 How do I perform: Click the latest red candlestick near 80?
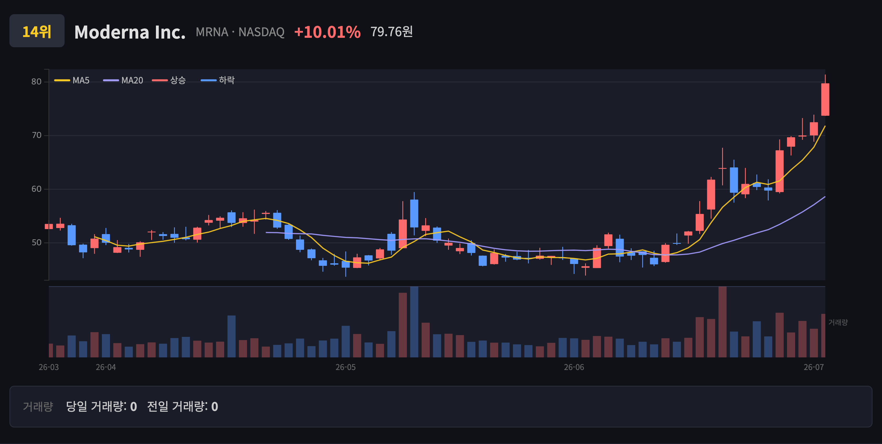(x=825, y=99)
